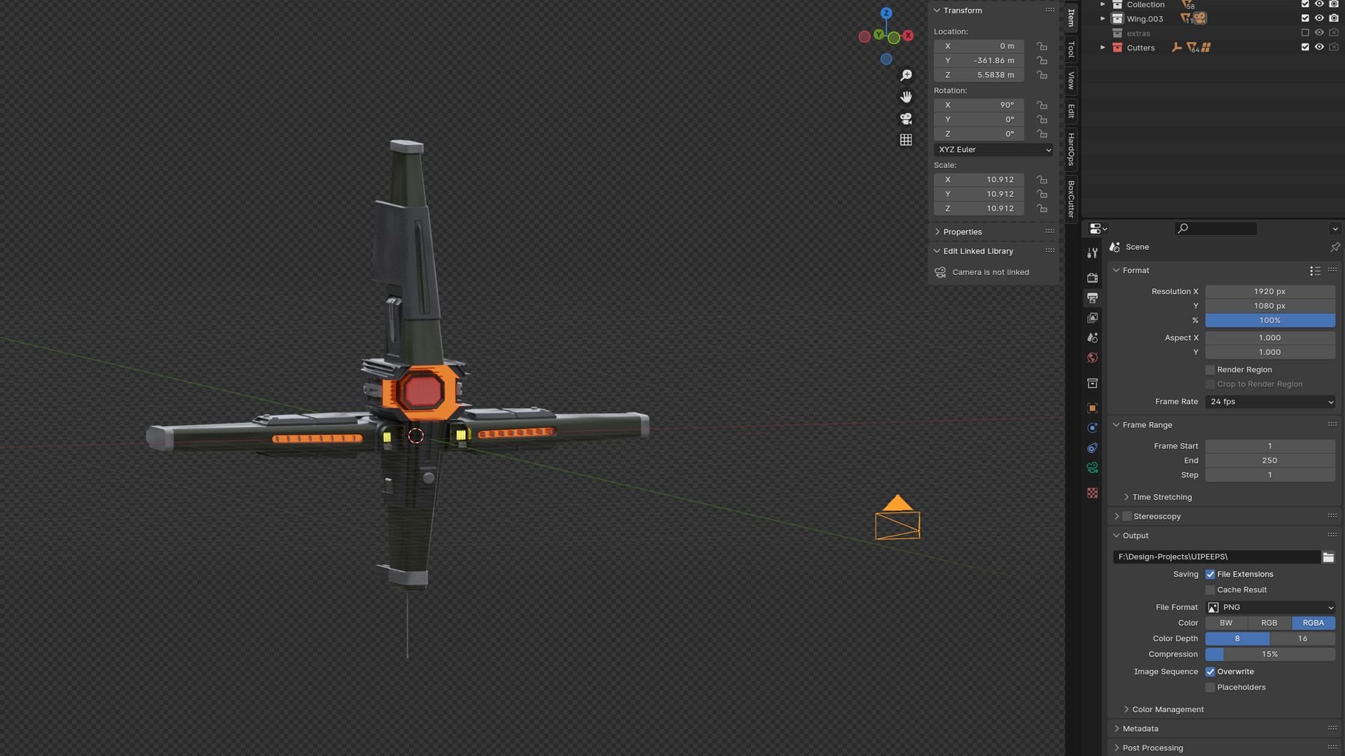Switch to the BoxCutter sidebar tab
The image size is (1345, 756).
[1071, 199]
